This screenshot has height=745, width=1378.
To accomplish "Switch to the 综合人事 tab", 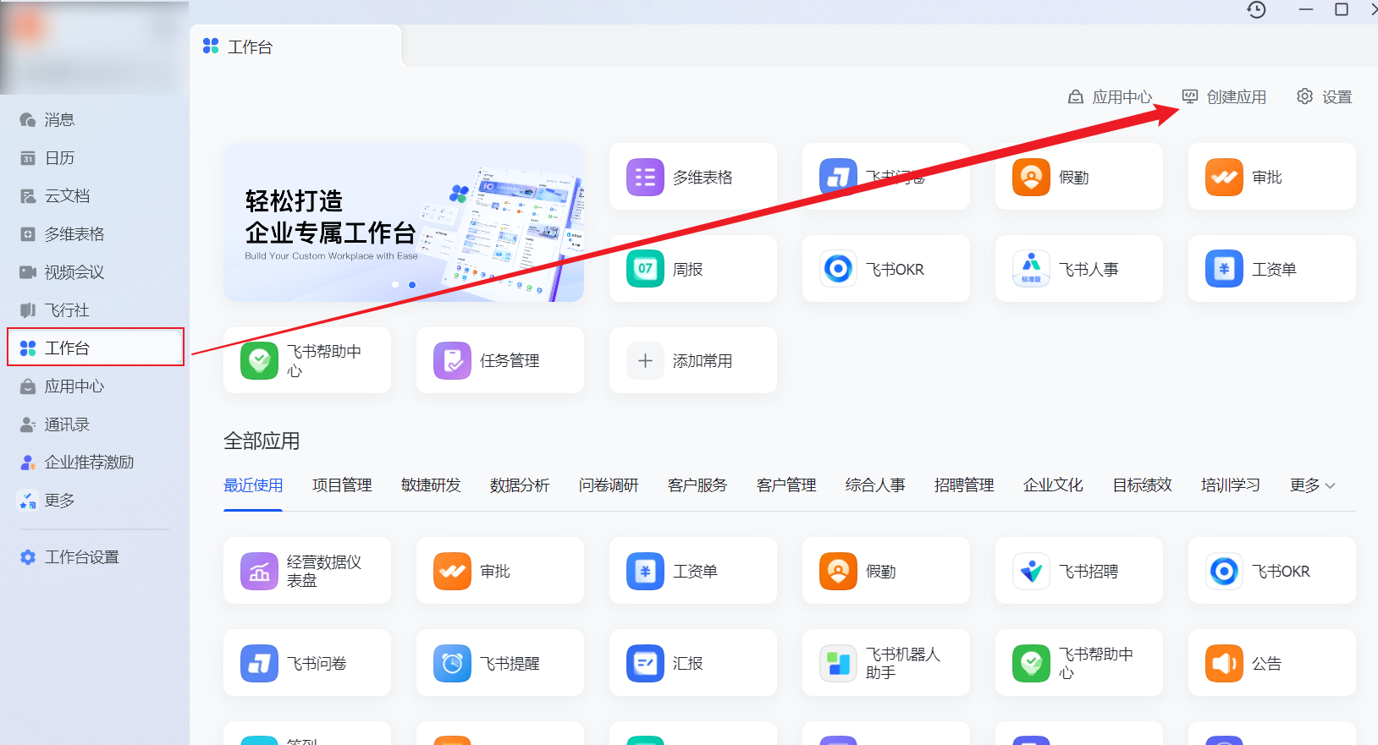I will tap(875, 485).
